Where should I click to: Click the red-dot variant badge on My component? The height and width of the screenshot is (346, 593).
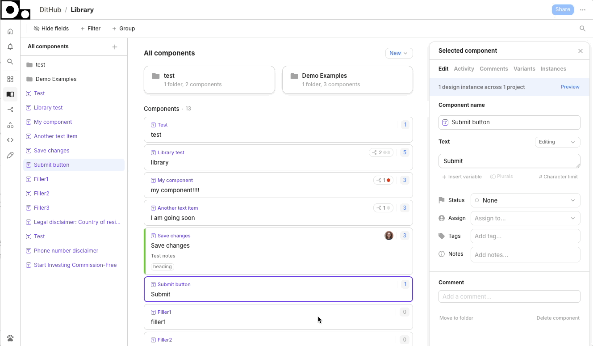click(x=384, y=180)
